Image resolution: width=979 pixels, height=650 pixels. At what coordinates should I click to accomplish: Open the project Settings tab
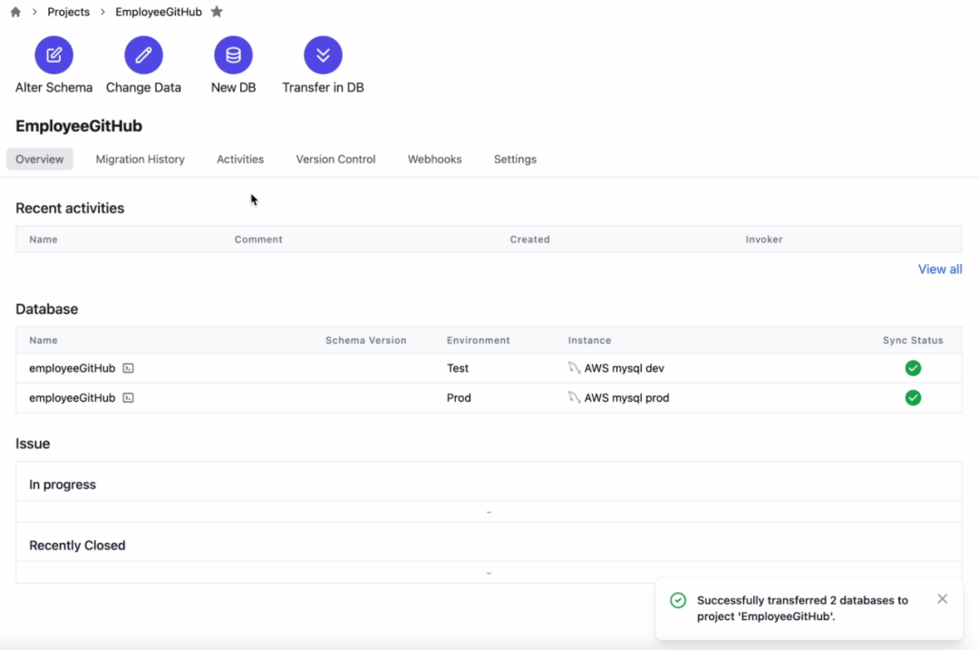tap(515, 160)
